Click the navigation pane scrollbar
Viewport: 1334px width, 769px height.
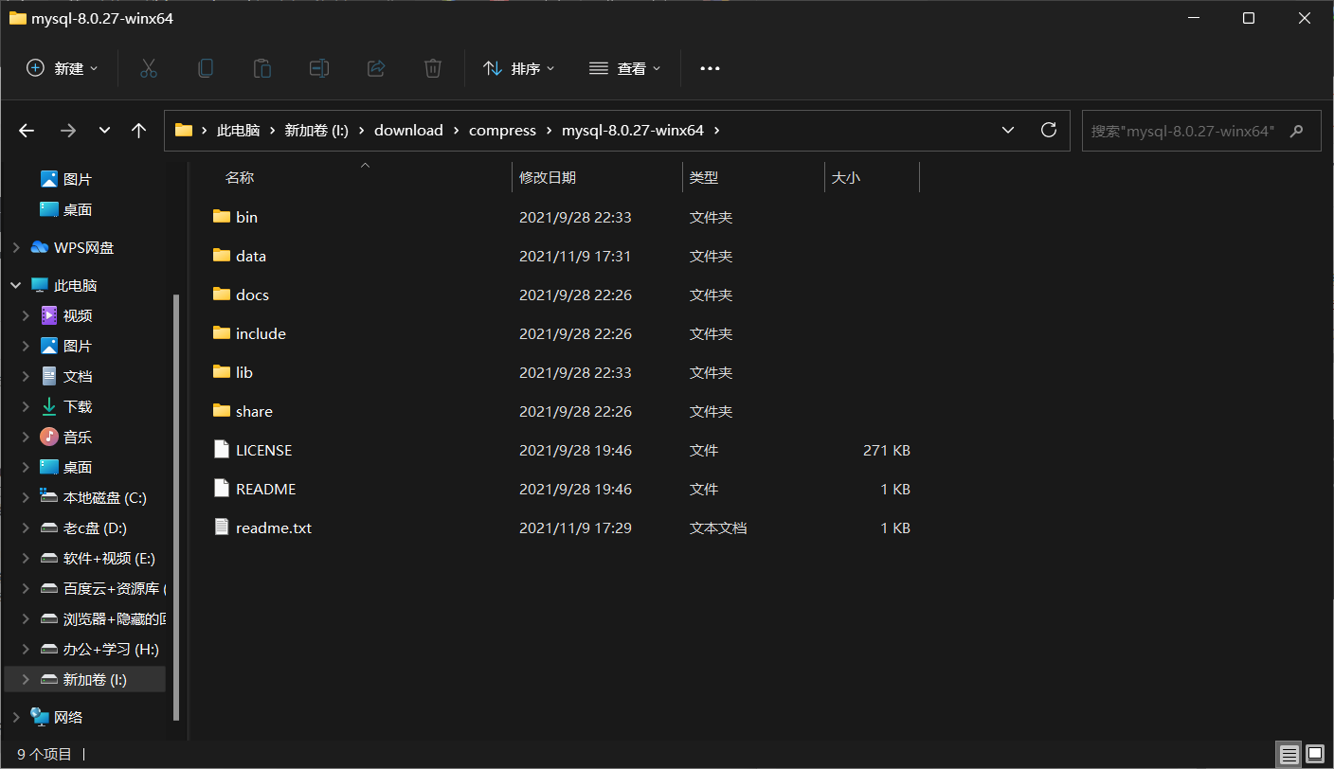pos(175,508)
